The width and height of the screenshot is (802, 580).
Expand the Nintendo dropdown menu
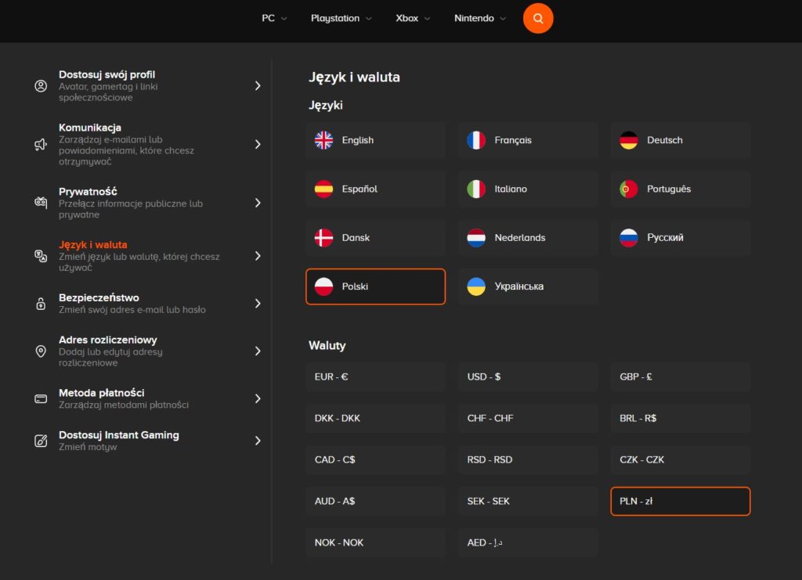[x=480, y=18]
